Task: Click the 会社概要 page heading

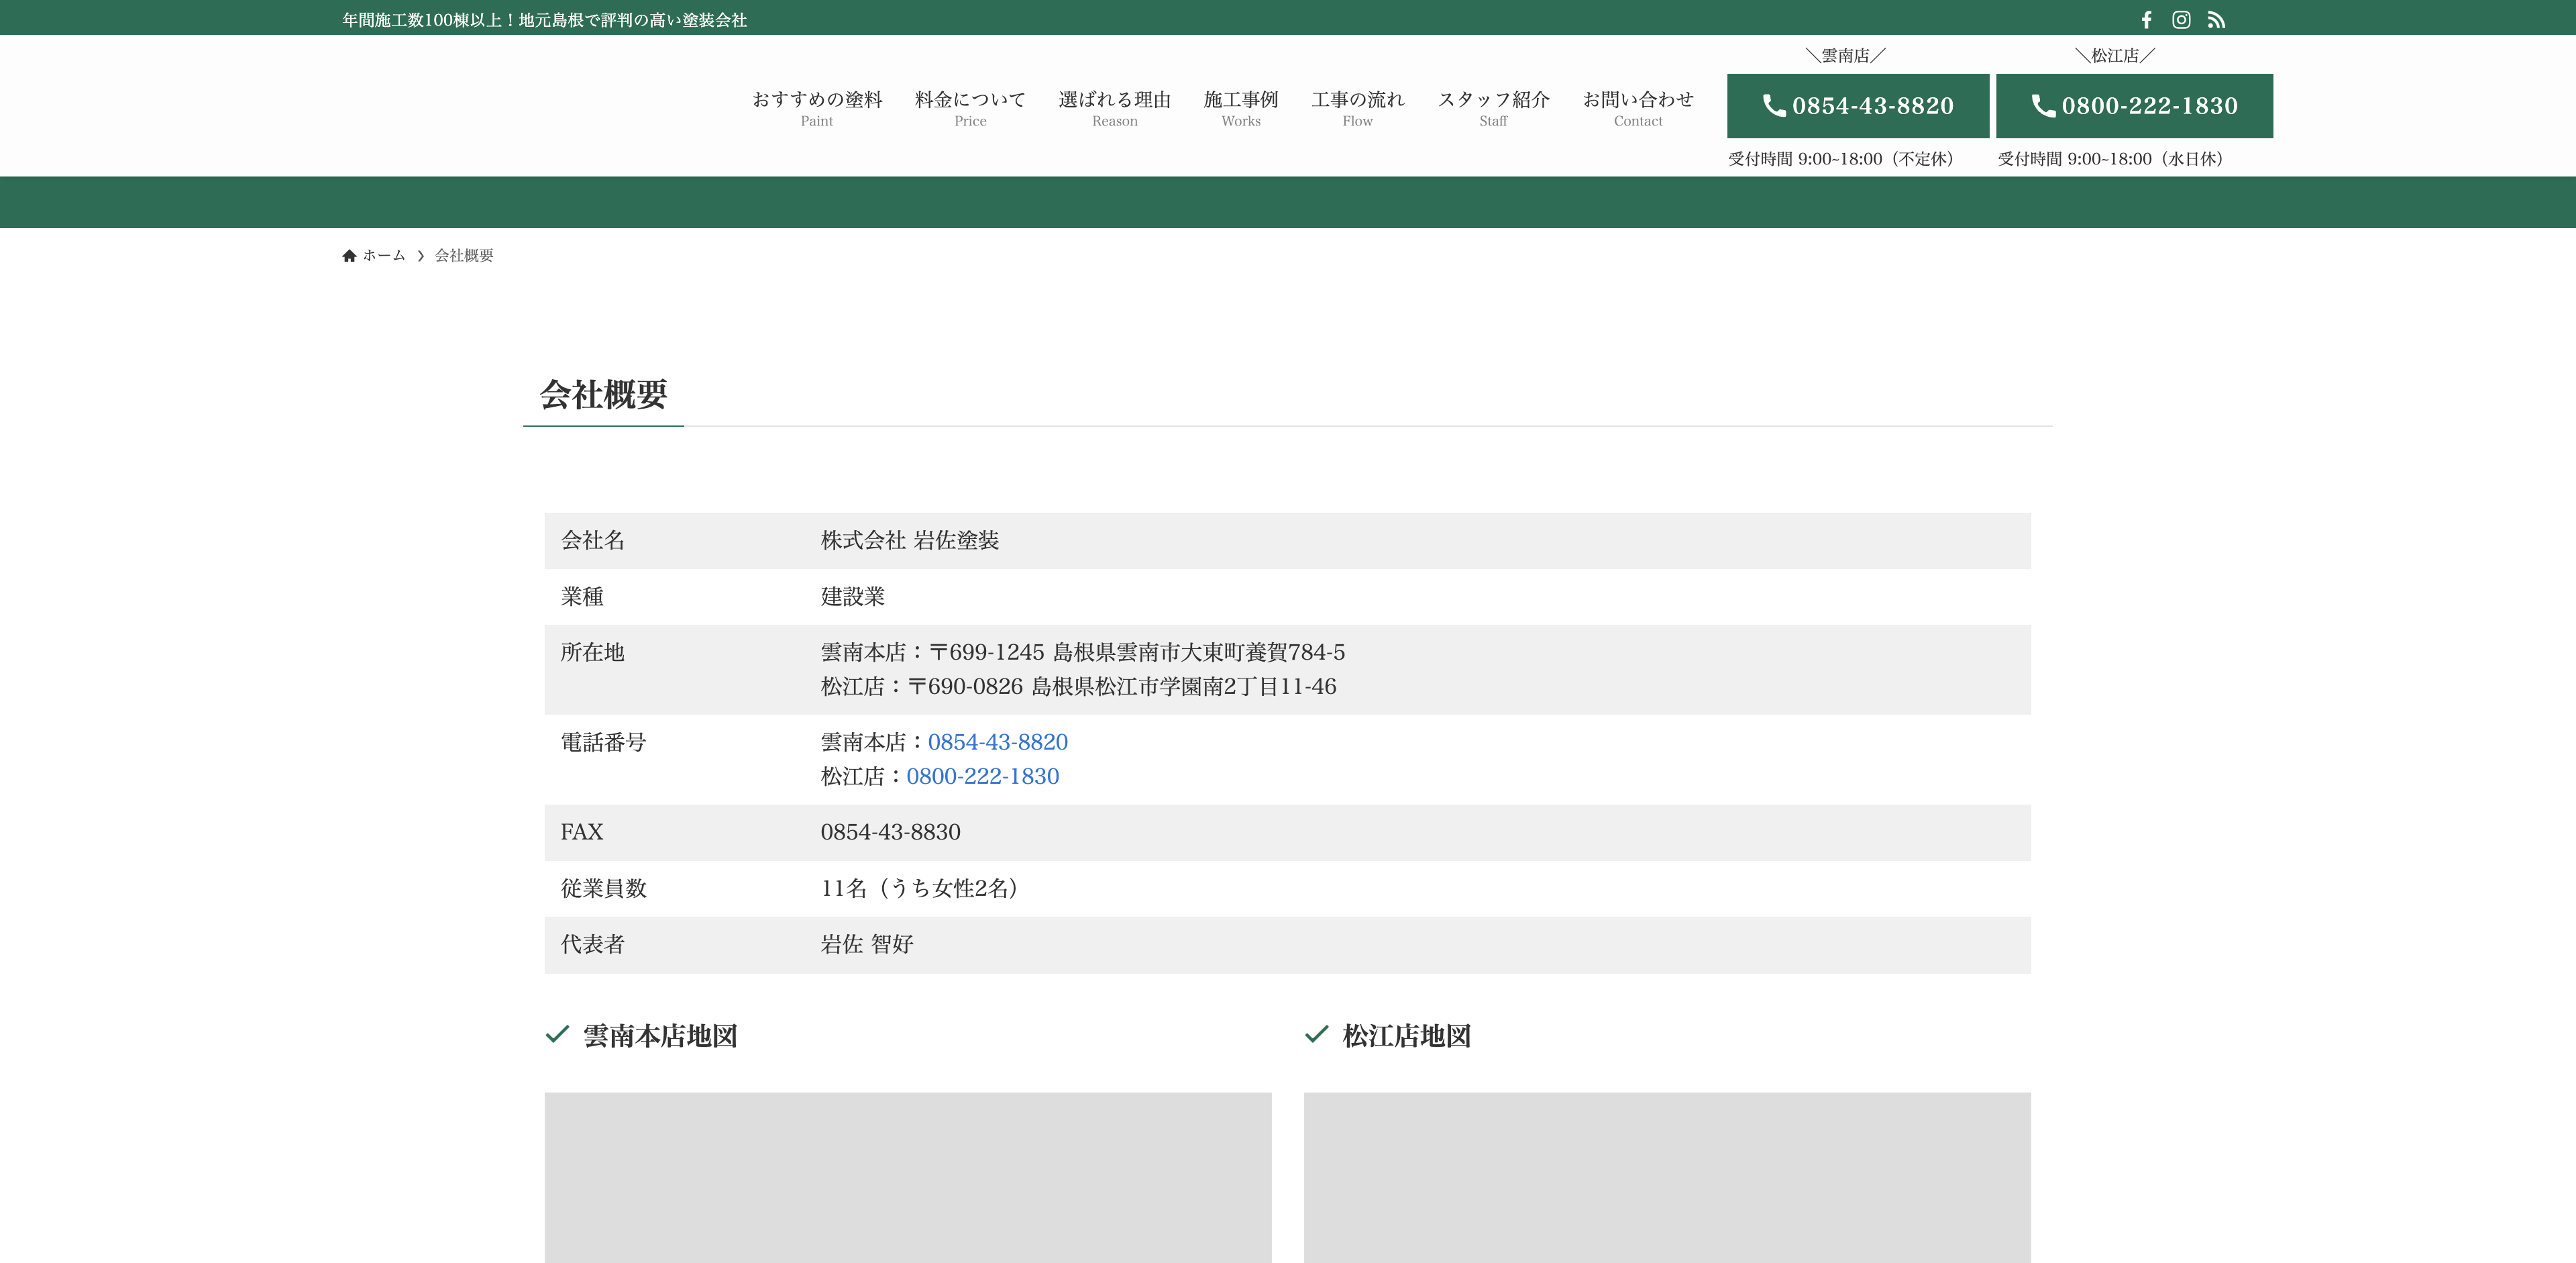Action: [x=603, y=395]
